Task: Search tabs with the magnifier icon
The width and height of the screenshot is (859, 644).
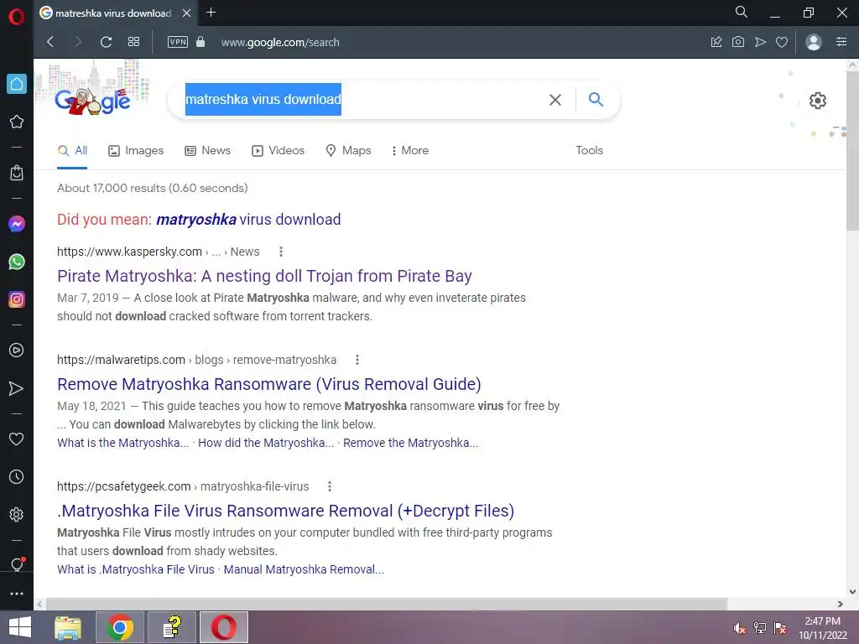Action: coord(742,12)
